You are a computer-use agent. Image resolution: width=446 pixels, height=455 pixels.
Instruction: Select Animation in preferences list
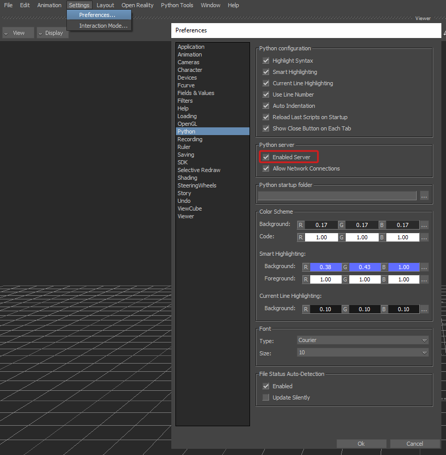(x=212, y=54)
